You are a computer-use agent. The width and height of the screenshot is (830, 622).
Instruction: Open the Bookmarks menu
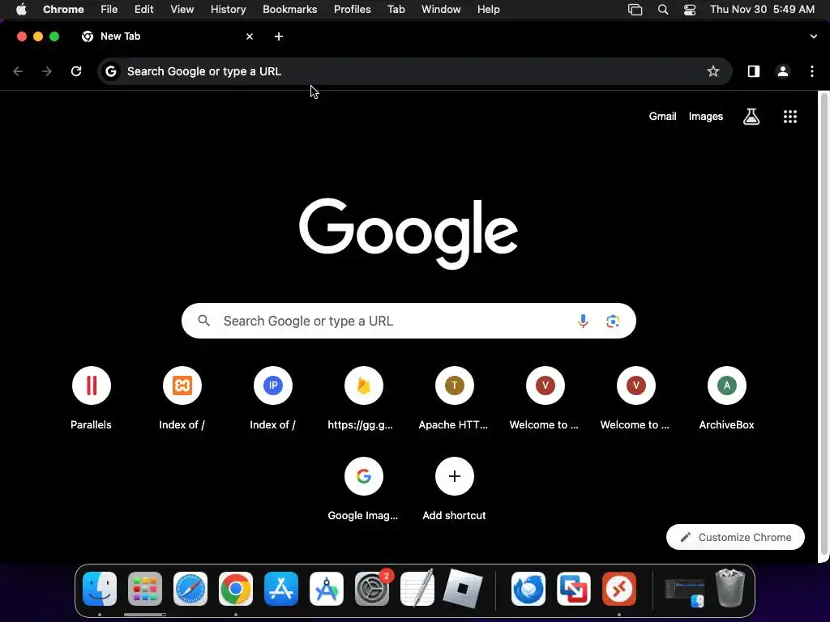click(x=289, y=10)
